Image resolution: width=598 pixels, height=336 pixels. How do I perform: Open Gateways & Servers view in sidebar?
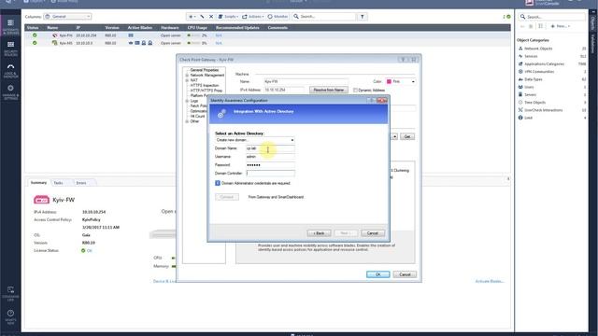[x=10, y=26]
